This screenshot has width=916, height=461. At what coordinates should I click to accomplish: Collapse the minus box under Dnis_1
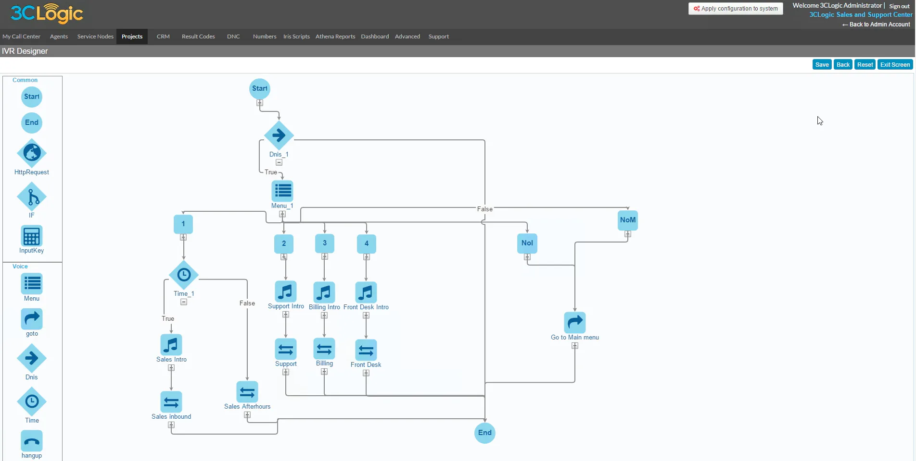(x=279, y=162)
